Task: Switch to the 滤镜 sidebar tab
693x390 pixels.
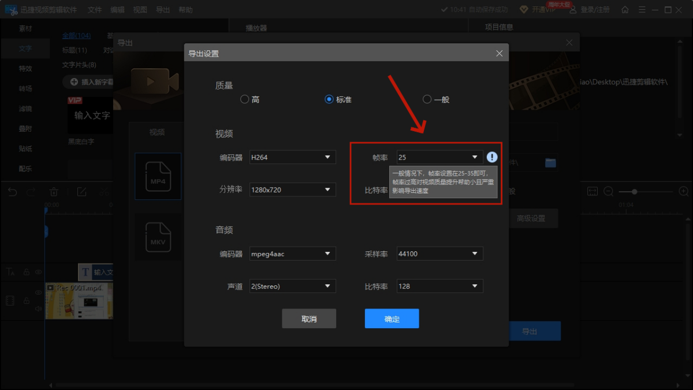Action: point(25,109)
